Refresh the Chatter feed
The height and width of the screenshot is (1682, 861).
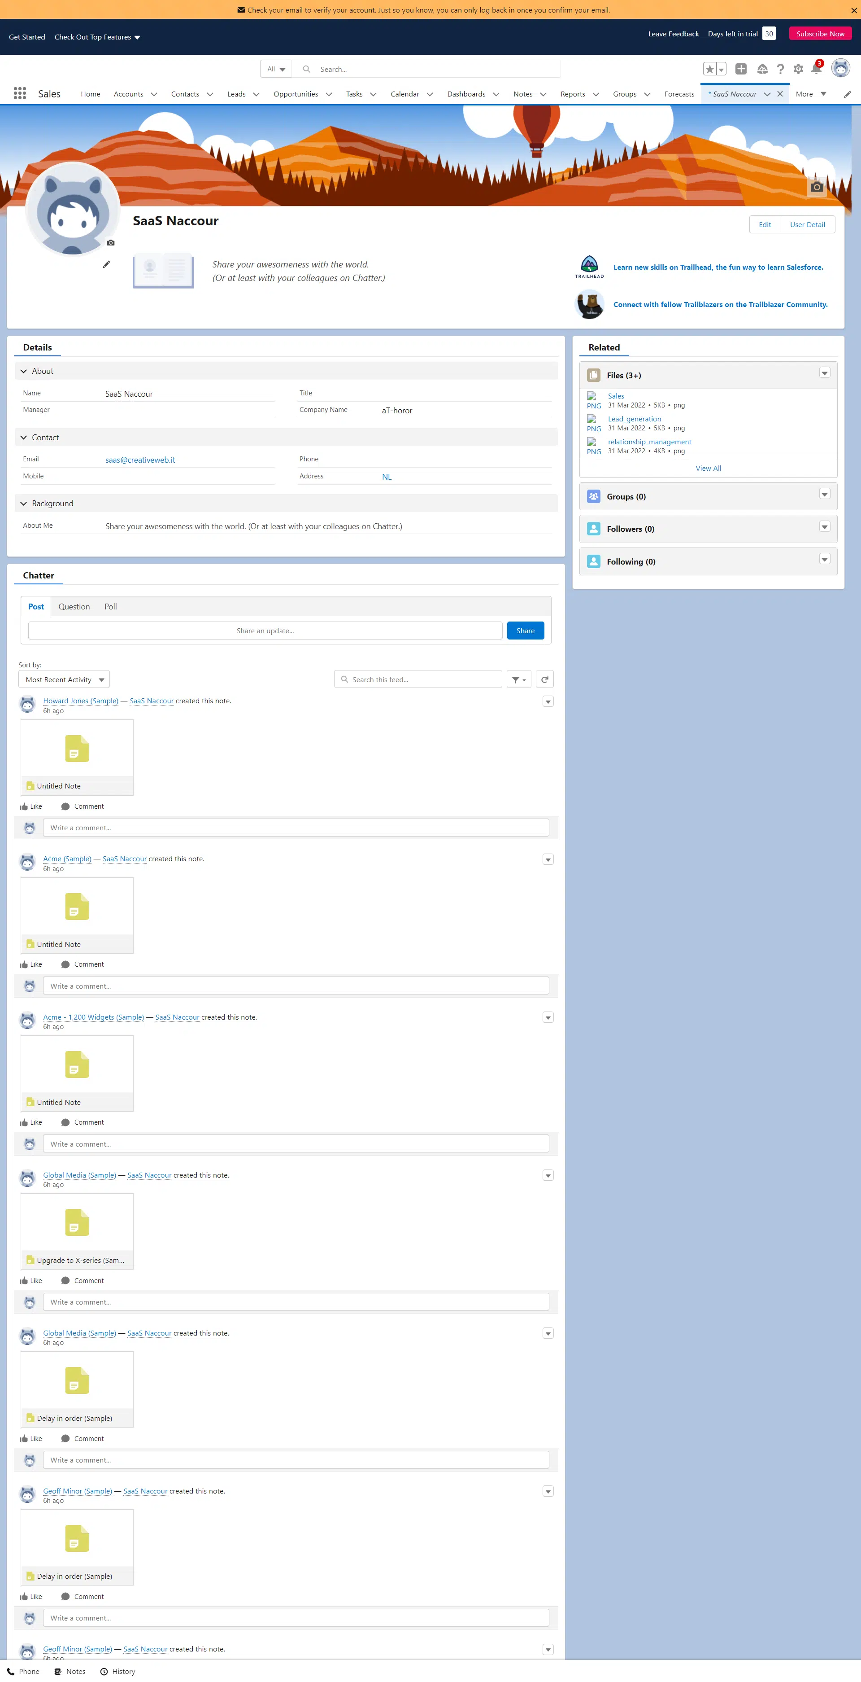point(545,679)
